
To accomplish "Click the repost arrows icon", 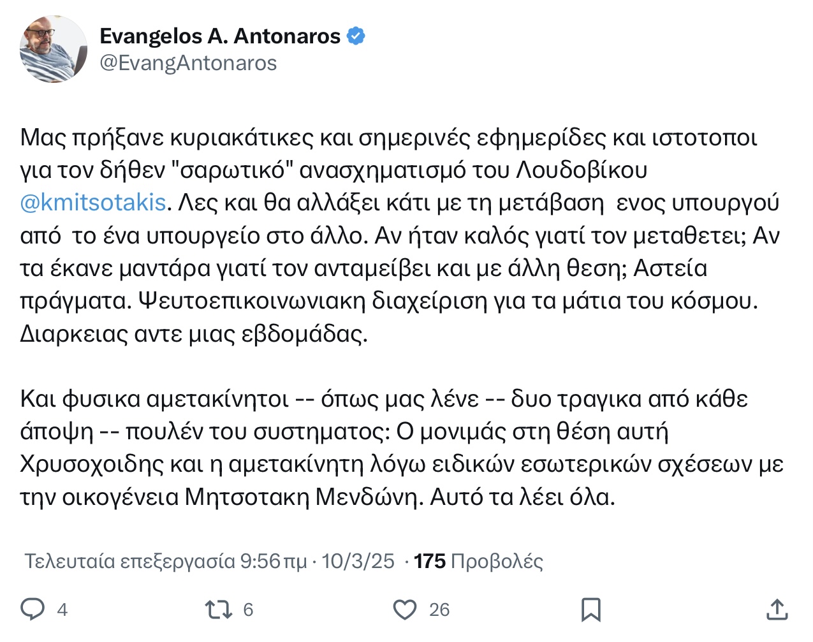I will (x=218, y=609).
